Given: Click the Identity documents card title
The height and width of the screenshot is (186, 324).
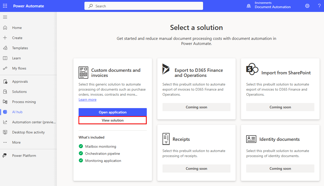Looking at the screenshot, I should [x=279, y=139].
